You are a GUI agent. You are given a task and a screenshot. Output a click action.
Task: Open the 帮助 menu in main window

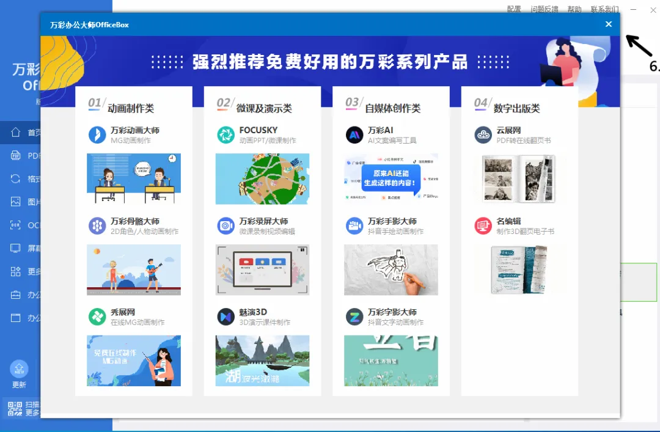pyautogui.click(x=574, y=9)
